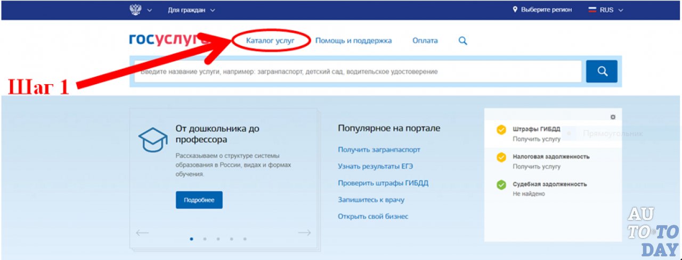682x260 pixels.
Task: Open 'Проверить штрафы ГИБДД' link
Action: 383,183
